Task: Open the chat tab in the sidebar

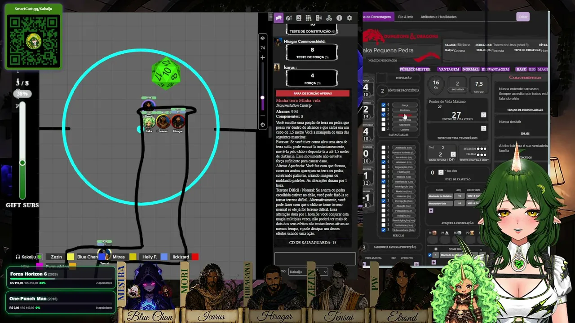Action: (x=279, y=18)
